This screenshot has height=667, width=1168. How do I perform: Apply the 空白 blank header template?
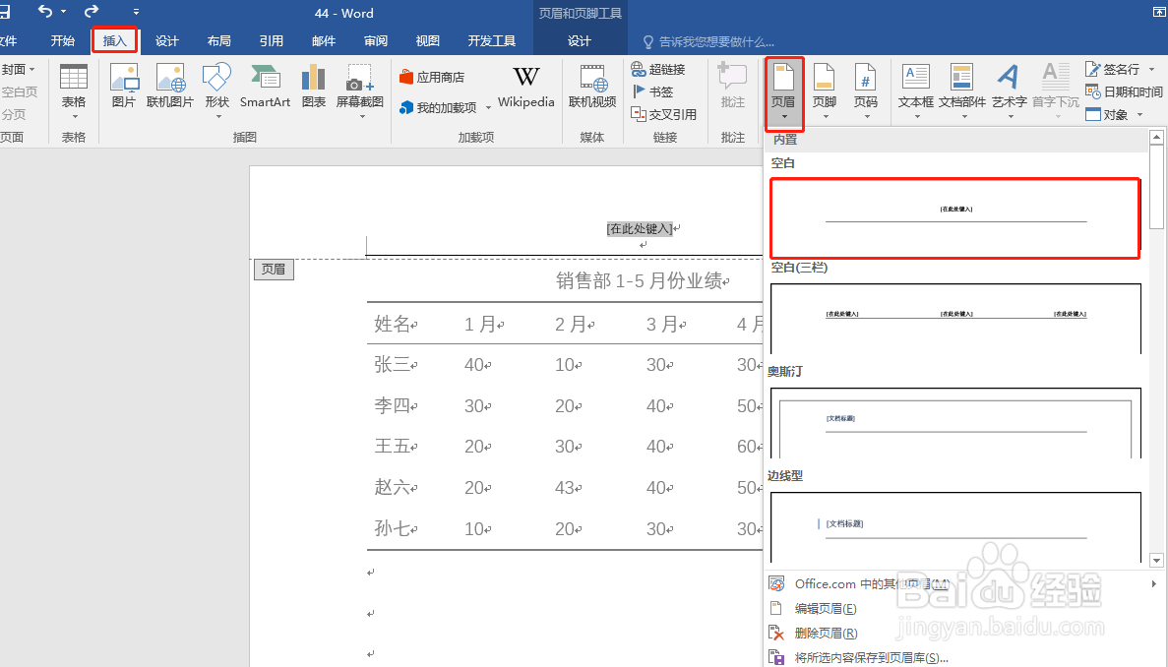[x=953, y=218]
